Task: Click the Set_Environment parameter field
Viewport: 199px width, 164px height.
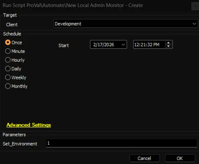Action: click(121, 143)
